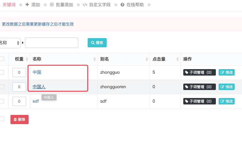The image size is (242, 157).
Task: Click 子词管理 button in sdf row
Action: point(199,101)
